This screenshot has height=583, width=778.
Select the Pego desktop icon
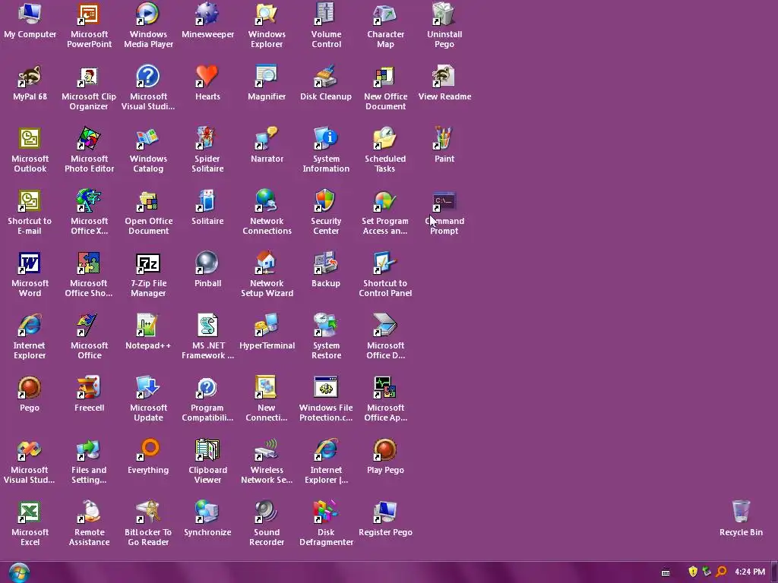pyautogui.click(x=30, y=388)
